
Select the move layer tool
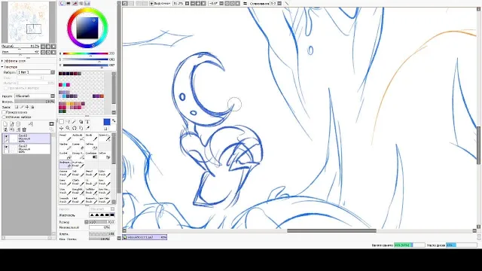(x=62, y=128)
